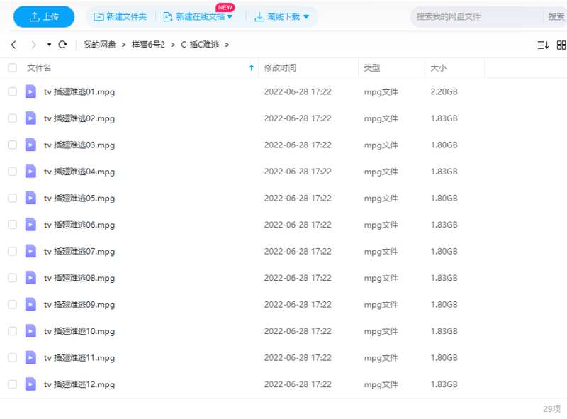Click the back navigation arrow
The height and width of the screenshot is (419, 567).
click(13, 45)
